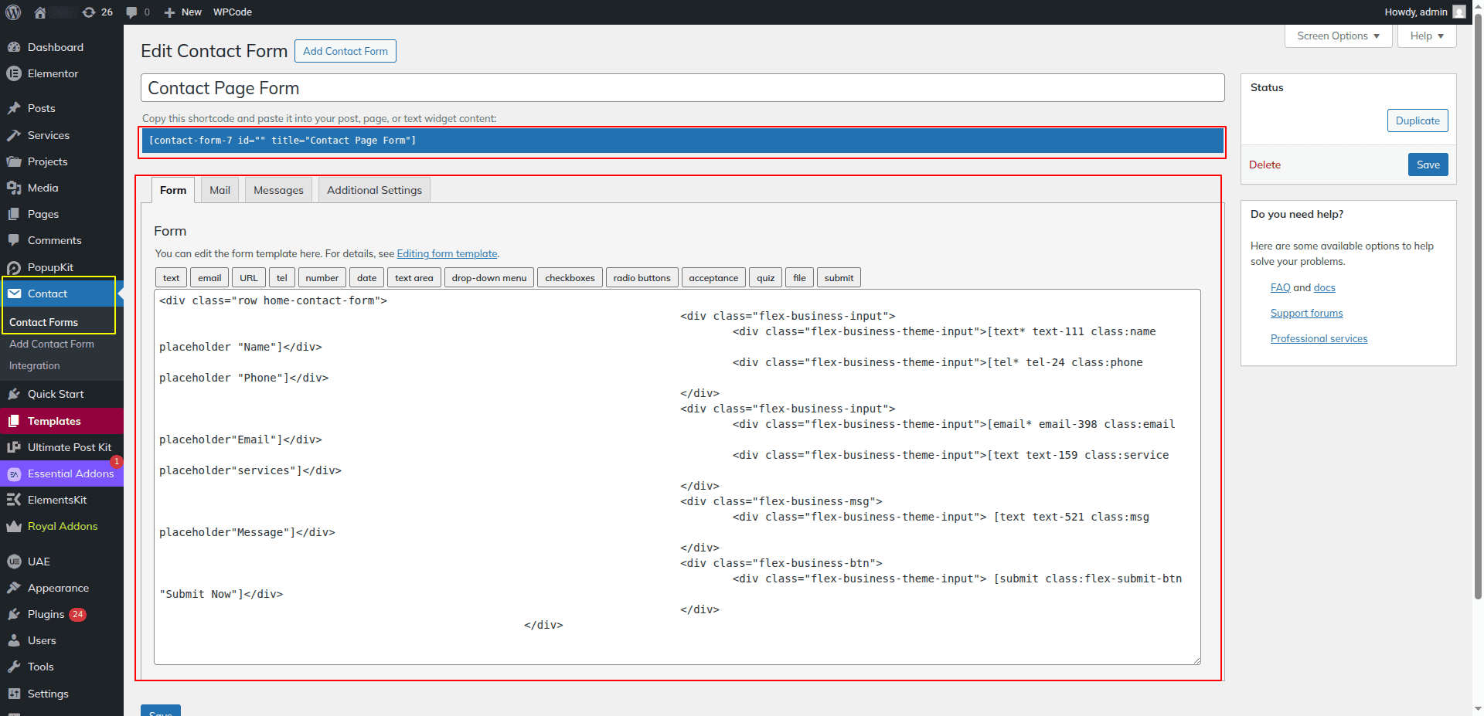Delete this contact form
The image size is (1484, 716).
click(1264, 165)
